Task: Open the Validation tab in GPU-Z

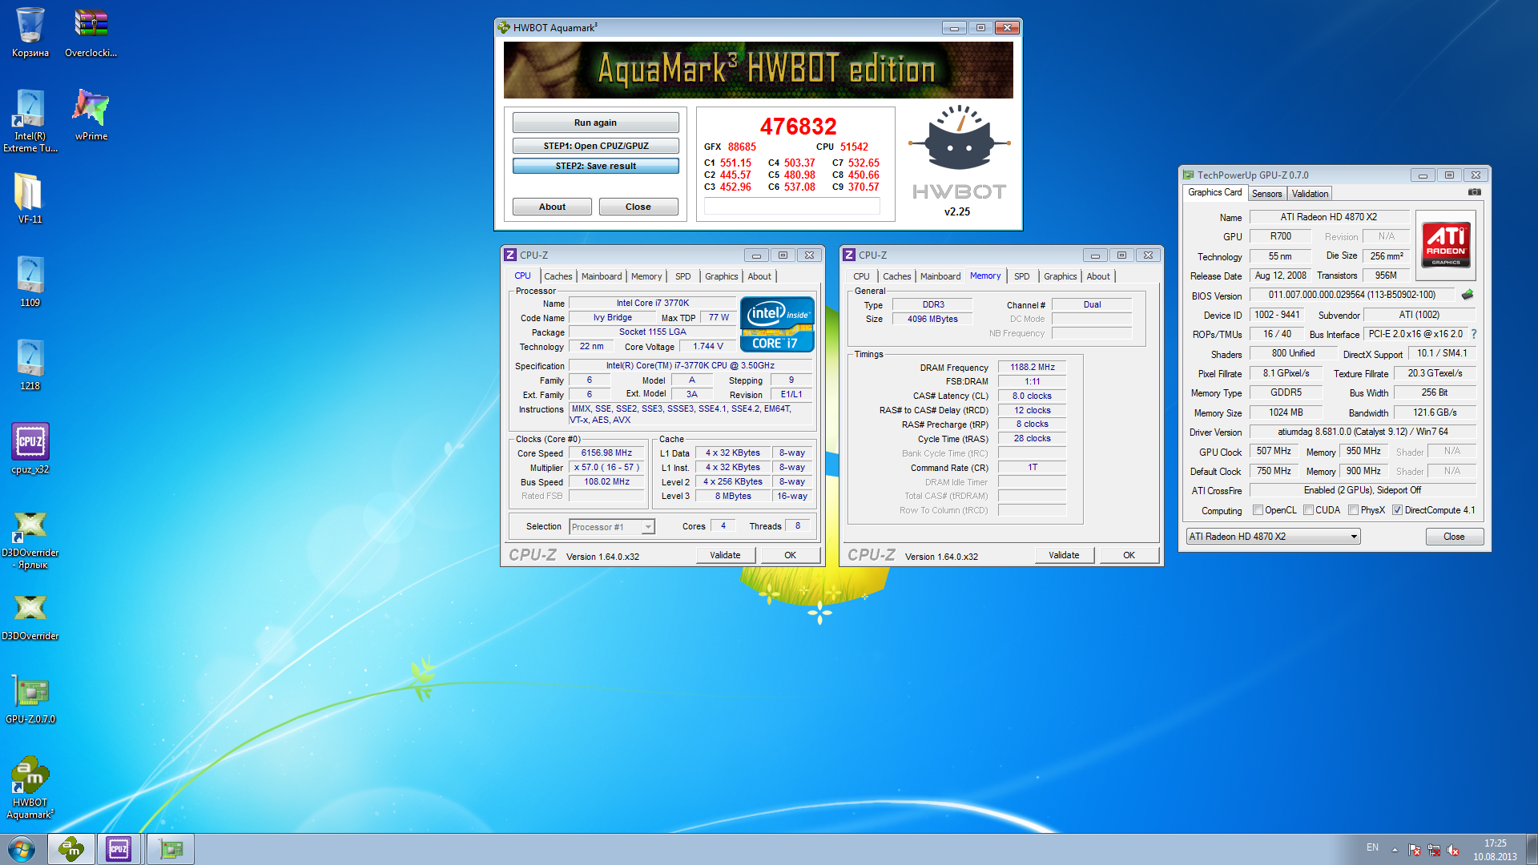Action: point(1310,194)
